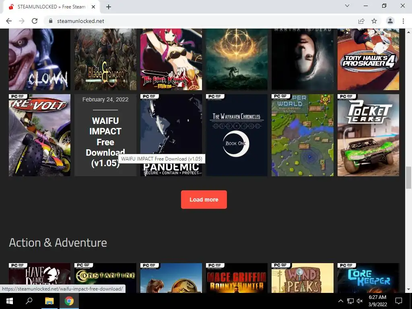
Task: Reload the steamunlocked page
Action: click(x=35, y=21)
